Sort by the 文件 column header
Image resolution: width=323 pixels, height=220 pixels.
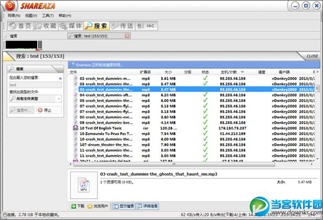(73, 72)
